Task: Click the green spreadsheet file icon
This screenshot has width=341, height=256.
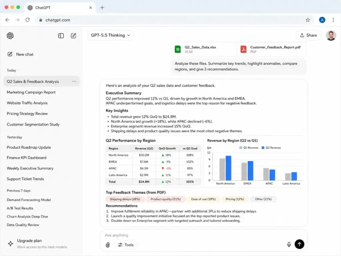Action: [178, 49]
